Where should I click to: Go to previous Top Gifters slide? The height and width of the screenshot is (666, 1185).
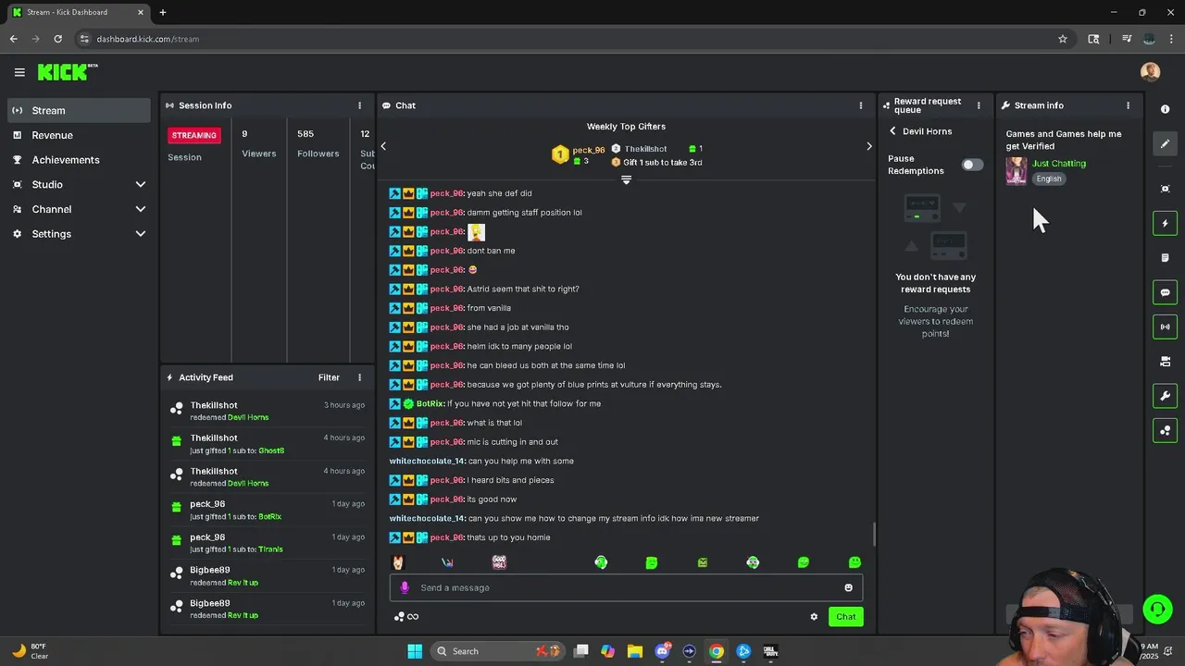pyautogui.click(x=383, y=146)
